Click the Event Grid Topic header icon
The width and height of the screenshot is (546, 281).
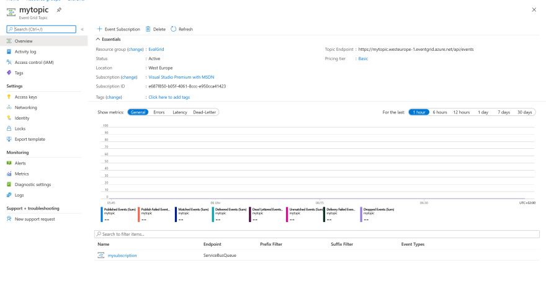pos(11,12)
